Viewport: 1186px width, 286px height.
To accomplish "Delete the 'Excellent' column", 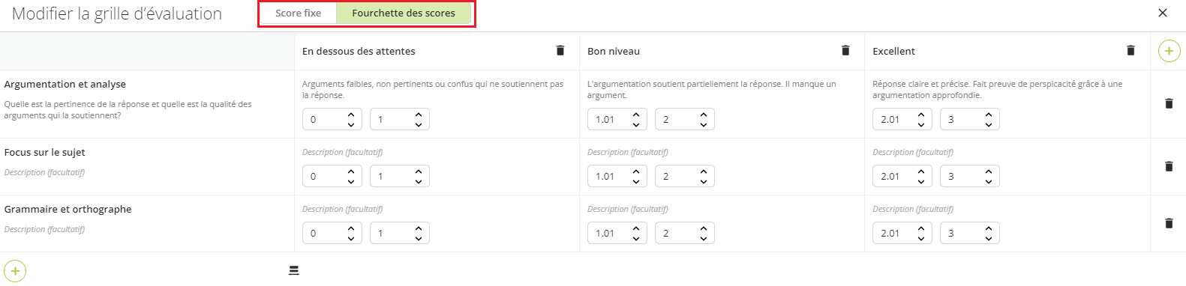I will click(x=1130, y=50).
